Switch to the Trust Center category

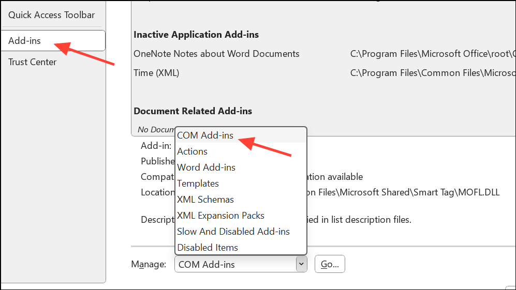pos(32,62)
